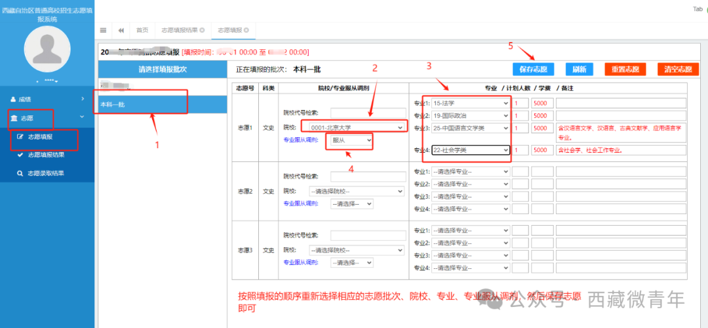This screenshot has height=328, width=708.
Task: Click the 保存志愿 button
Action: point(533,70)
